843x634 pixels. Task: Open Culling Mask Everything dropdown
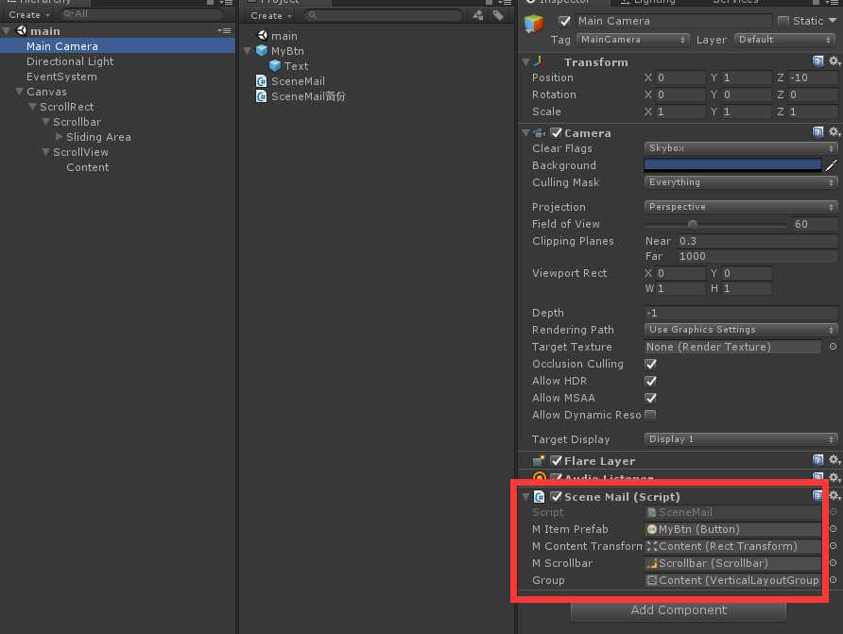[x=741, y=182]
